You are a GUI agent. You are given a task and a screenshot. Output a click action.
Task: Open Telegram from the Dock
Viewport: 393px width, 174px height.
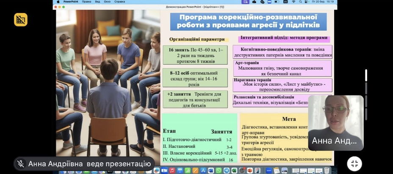(227, 171)
